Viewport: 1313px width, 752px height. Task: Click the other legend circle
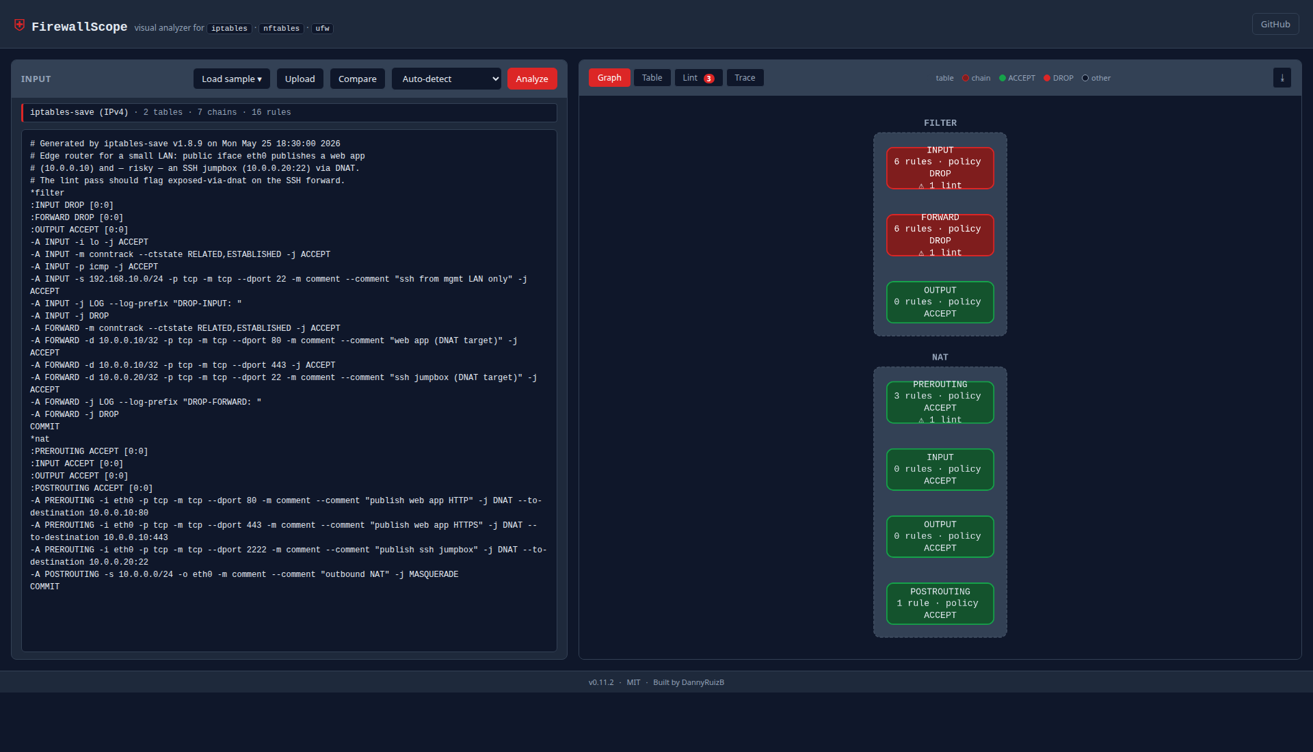(1085, 78)
